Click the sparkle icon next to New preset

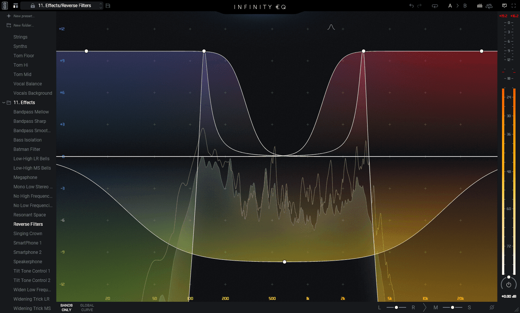coord(9,16)
